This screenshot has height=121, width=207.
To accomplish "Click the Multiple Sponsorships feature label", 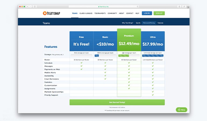I will 54,92.
